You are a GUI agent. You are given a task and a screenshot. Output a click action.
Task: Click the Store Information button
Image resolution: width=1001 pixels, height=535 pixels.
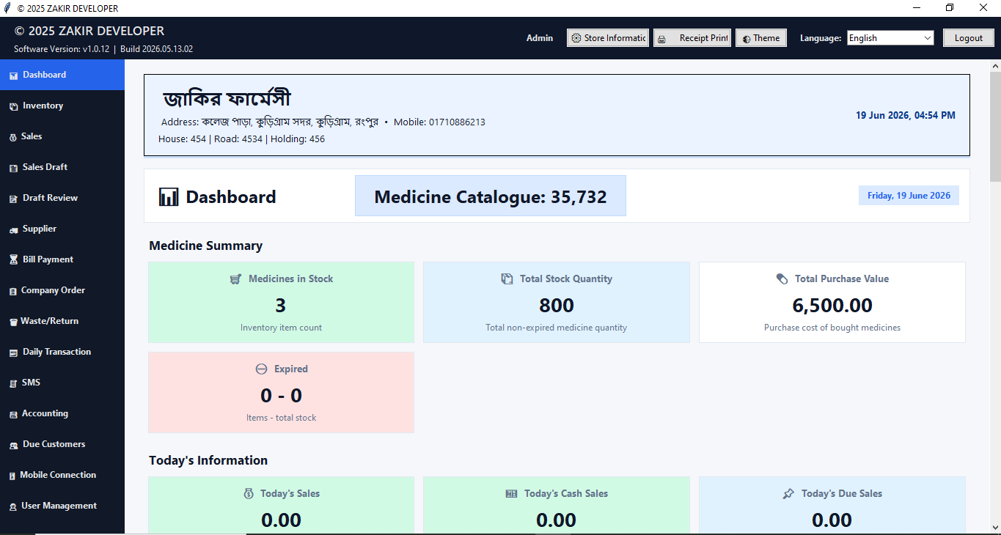click(608, 38)
